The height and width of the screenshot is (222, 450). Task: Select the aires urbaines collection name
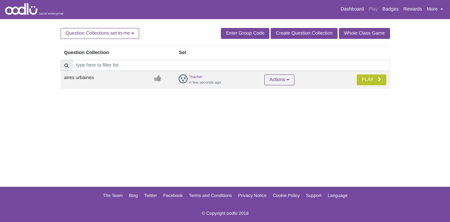point(79,78)
